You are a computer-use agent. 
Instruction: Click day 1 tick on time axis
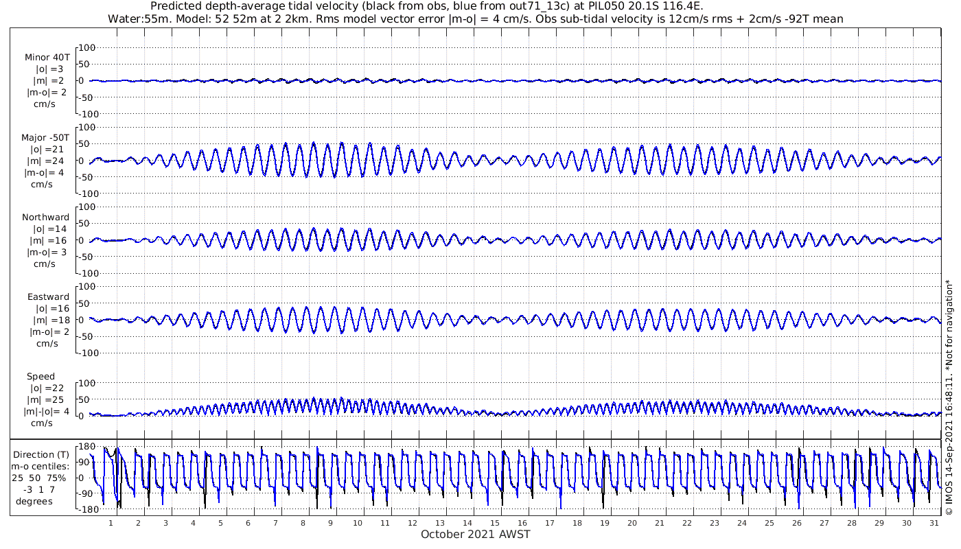click(111, 523)
